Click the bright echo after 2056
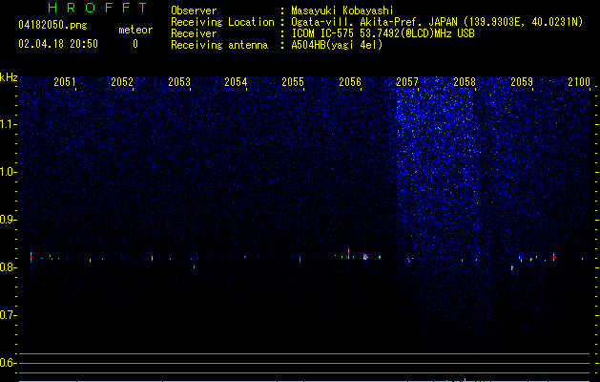The width and height of the screenshot is (600, 382). coord(365,257)
